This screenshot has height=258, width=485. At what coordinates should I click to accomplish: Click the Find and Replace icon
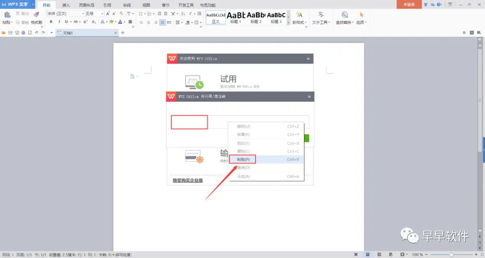tap(344, 14)
